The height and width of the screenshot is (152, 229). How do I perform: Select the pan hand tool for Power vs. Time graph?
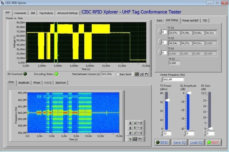tap(146, 74)
